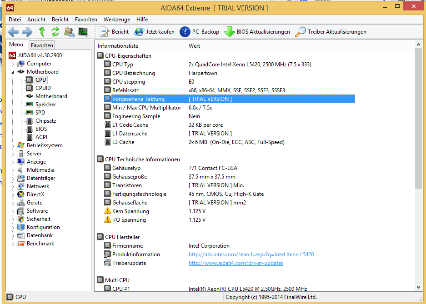This screenshot has width=426, height=304.
Task: Open the Werkzeuge menu
Action: (x=117, y=20)
